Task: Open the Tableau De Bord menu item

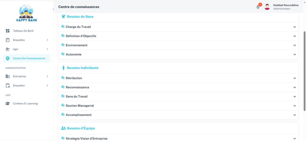Action: (x=25, y=31)
